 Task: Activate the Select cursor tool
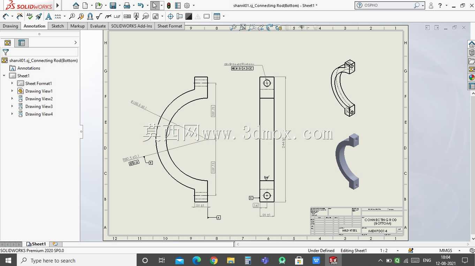tap(155, 6)
